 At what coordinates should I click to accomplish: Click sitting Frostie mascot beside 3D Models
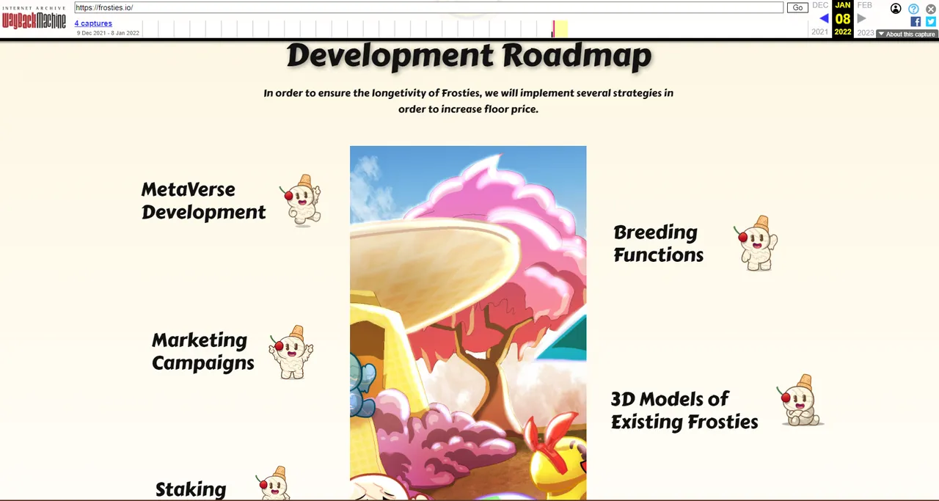click(801, 401)
